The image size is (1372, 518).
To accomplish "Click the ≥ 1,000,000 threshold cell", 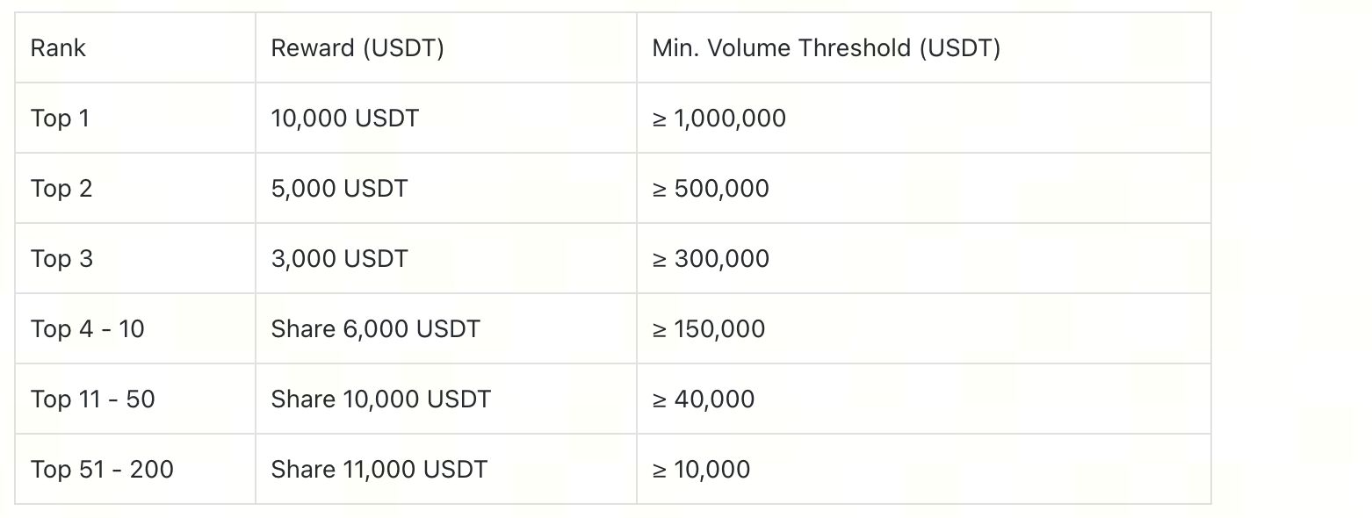I will [x=719, y=119].
